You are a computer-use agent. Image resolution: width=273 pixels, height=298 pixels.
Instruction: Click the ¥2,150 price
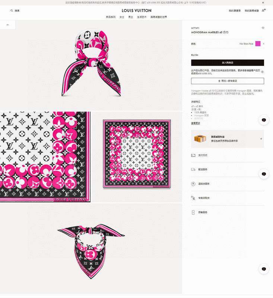coord(194,55)
